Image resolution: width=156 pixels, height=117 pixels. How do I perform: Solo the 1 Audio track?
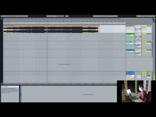coord(148,26)
